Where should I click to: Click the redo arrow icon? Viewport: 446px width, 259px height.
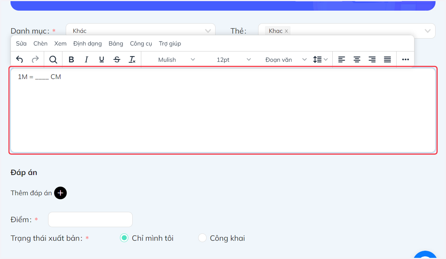click(x=35, y=59)
